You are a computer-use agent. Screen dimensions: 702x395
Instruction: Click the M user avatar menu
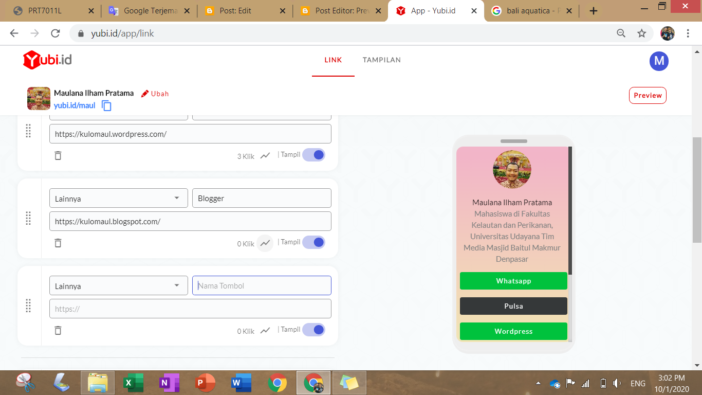[x=659, y=61]
